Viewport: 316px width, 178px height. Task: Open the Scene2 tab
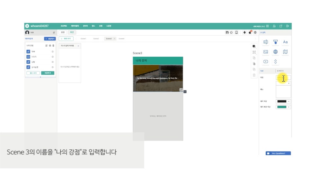point(96,39)
